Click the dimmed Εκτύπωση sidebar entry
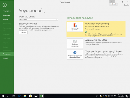 [x=6, y=34]
